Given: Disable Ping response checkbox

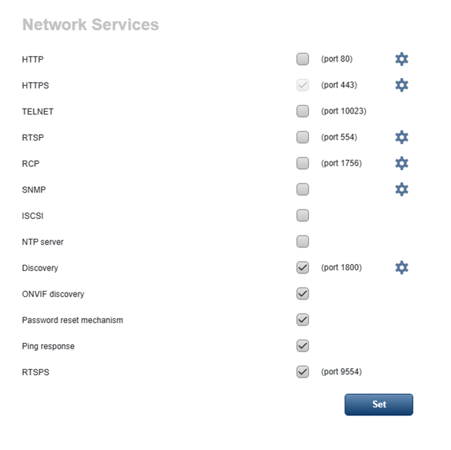Looking at the screenshot, I should 303,346.
